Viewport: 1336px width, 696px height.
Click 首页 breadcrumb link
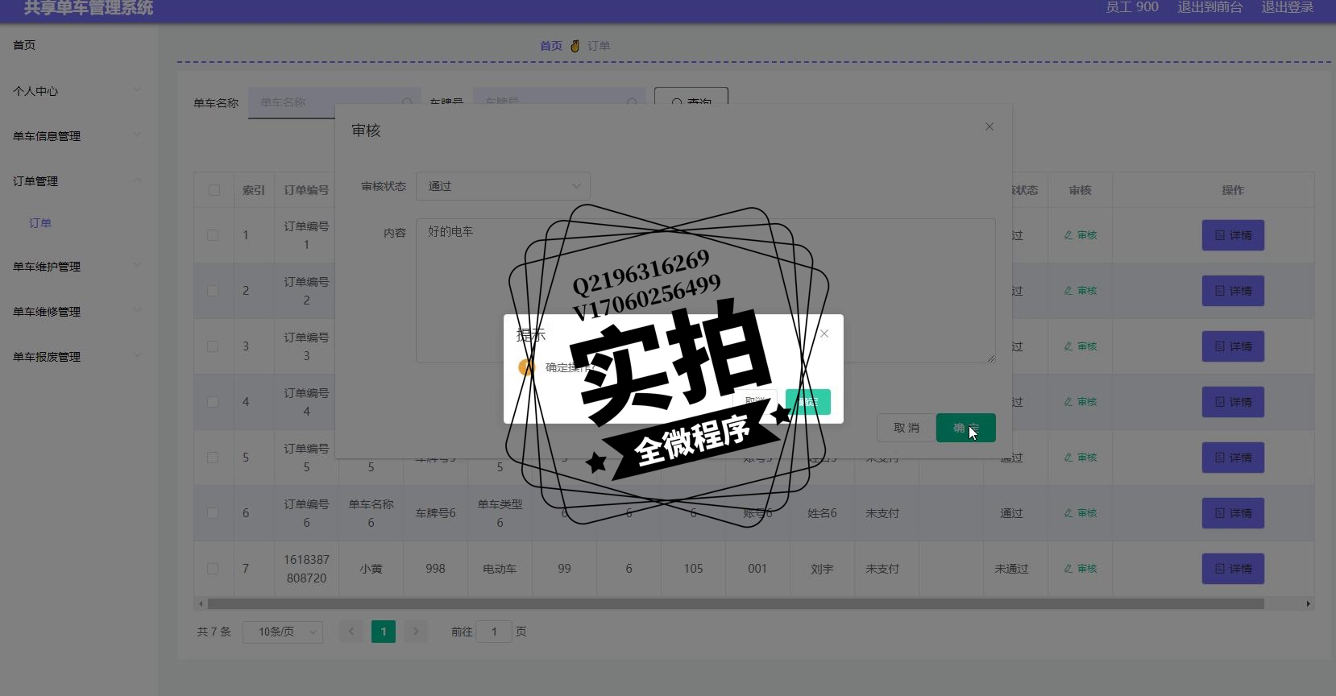click(x=551, y=46)
